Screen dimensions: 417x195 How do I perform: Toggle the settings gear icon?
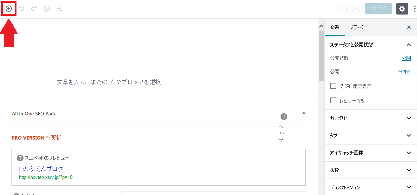(402, 9)
